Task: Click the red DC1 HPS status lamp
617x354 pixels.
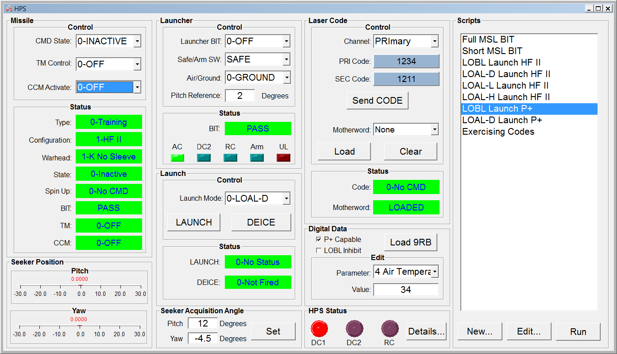Action: 319,329
